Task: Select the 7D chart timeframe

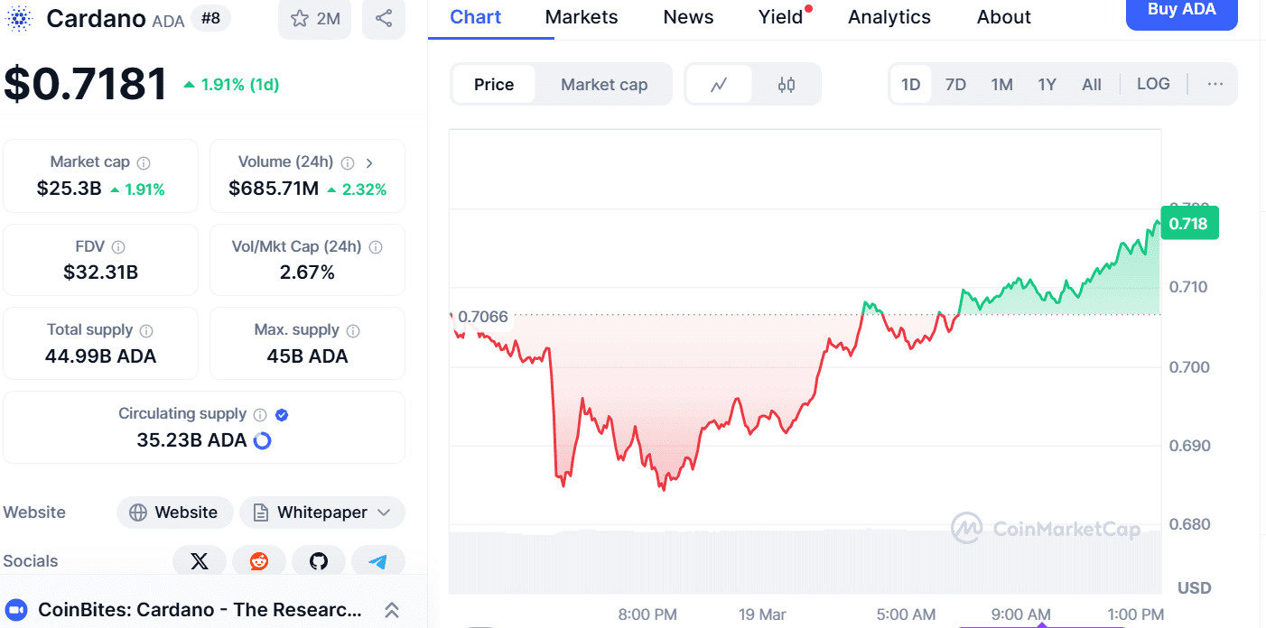Action: point(955,84)
